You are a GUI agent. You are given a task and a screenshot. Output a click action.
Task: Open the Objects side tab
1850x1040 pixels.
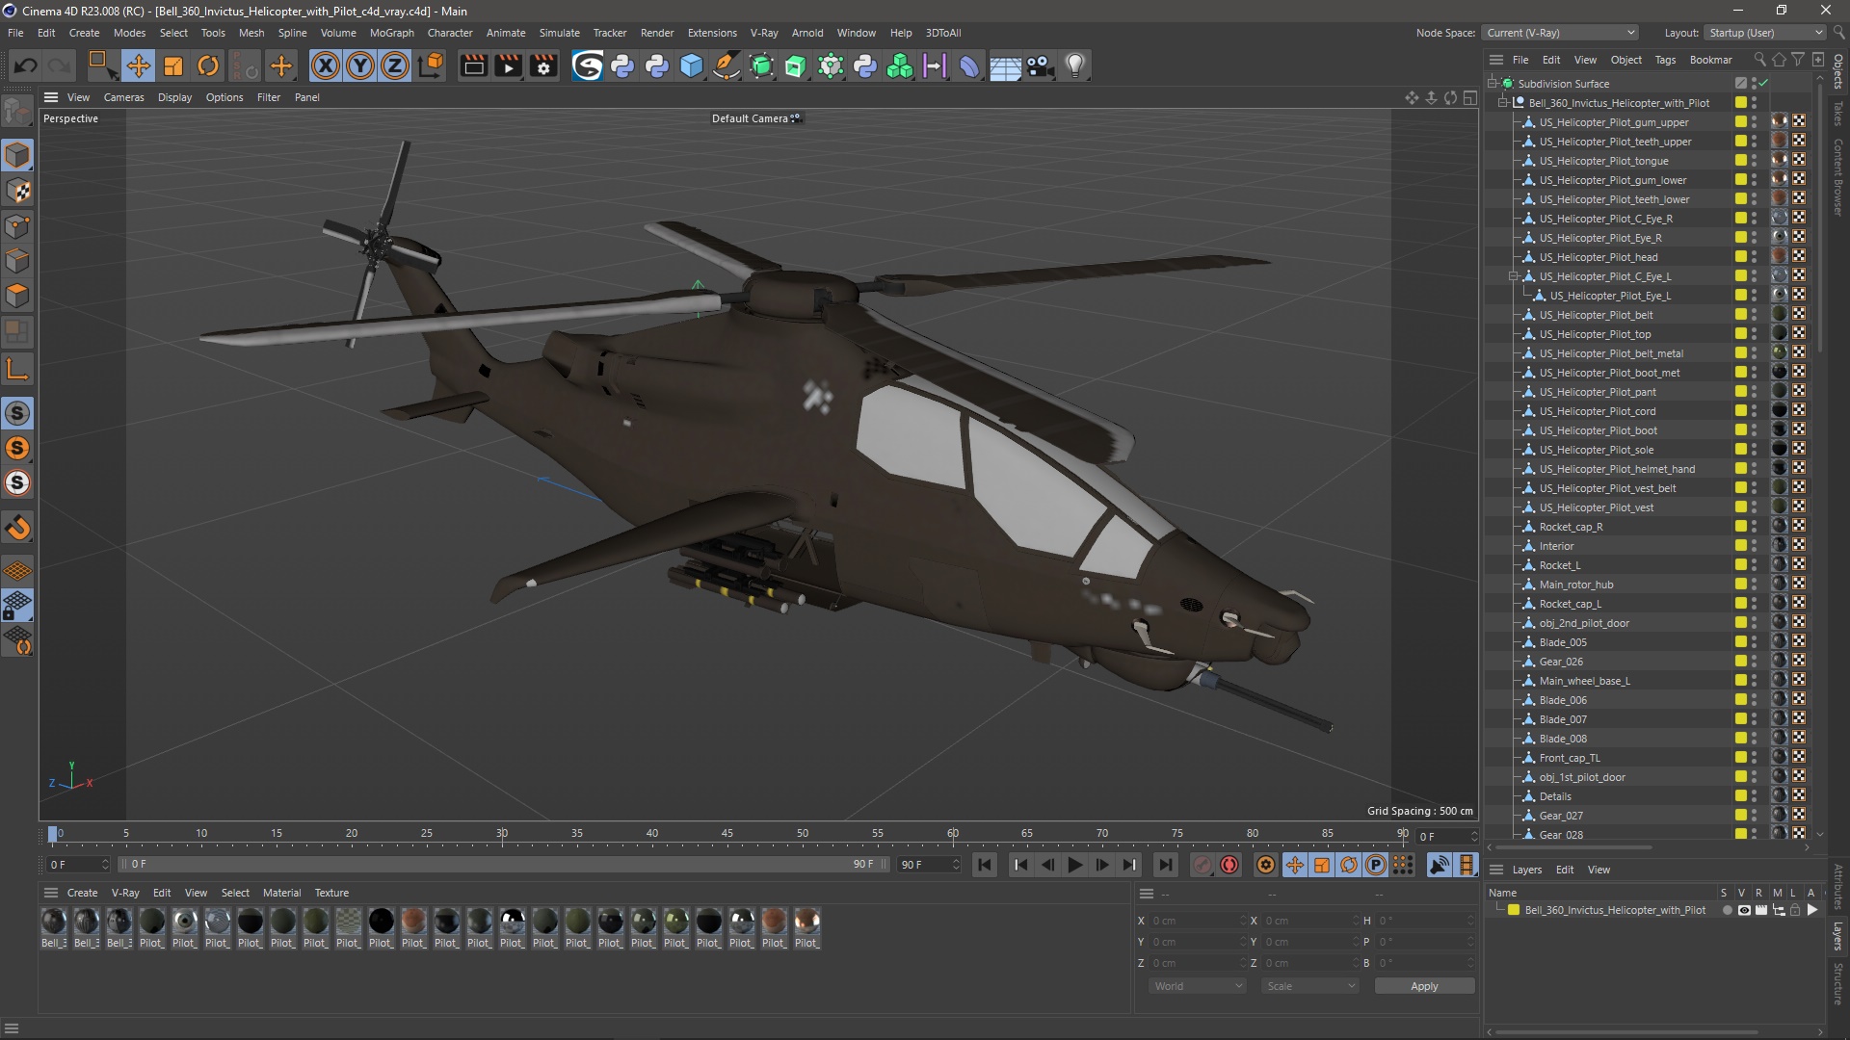click(x=1838, y=71)
